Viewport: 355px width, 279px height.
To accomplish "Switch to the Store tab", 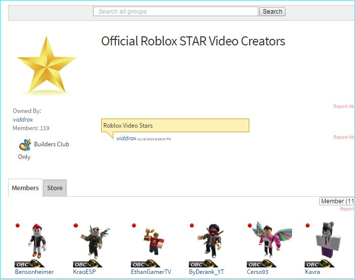I will [55, 188].
